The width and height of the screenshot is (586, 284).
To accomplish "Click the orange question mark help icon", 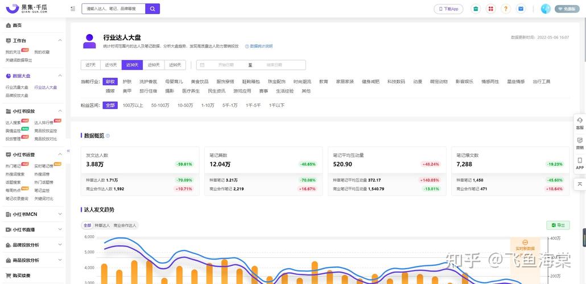I will 506,9.
